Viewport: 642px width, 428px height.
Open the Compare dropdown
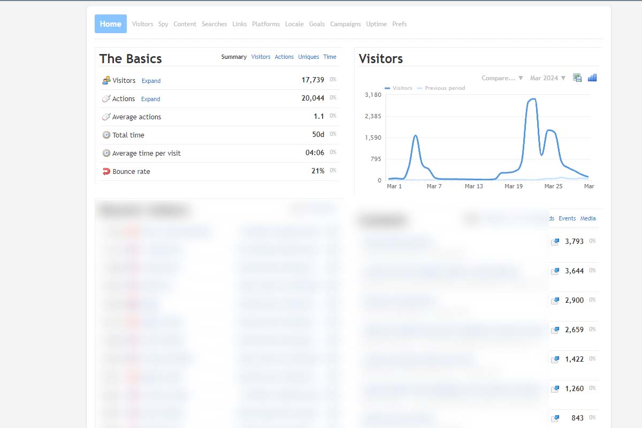pyautogui.click(x=502, y=78)
